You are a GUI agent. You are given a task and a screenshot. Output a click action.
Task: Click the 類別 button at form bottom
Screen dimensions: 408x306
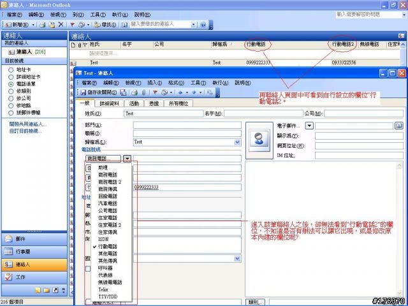pyautogui.click(x=255, y=302)
